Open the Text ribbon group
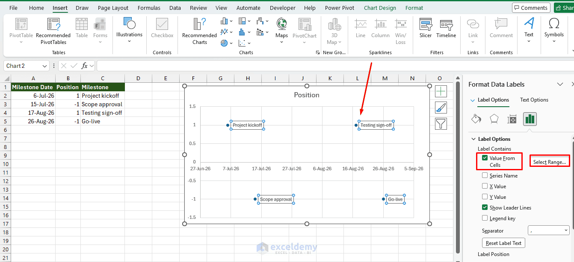 click(x=529, y=30)
